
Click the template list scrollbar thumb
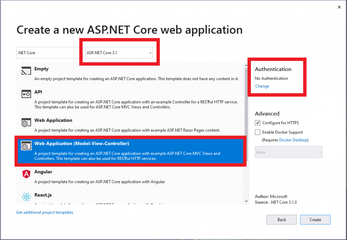pyautogui.click(x=246, y=115)
